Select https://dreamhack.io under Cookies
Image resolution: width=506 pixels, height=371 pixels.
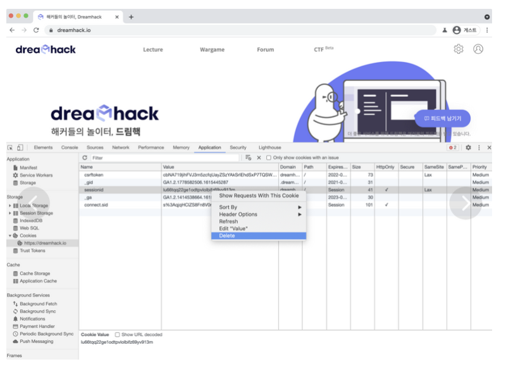[x=45, y=243]
